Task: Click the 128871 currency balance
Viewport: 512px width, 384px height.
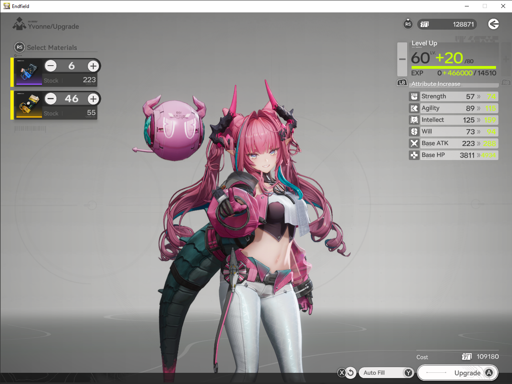Action: tap(463, 24)
